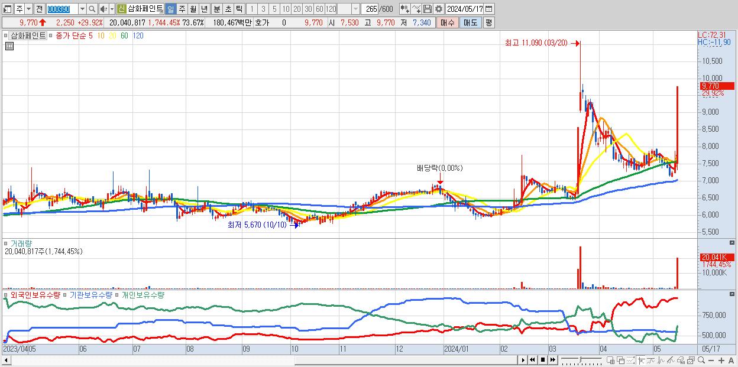Click the 3 interval button
This screenshot has width=738, height=367.
point(263,9)
